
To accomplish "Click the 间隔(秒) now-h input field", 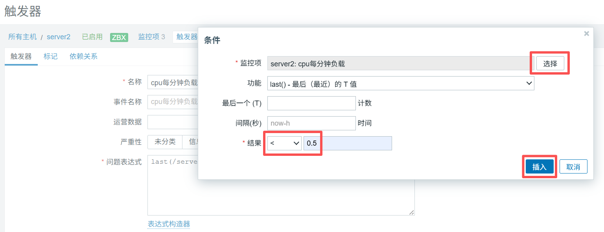I will tap(311, 123).
